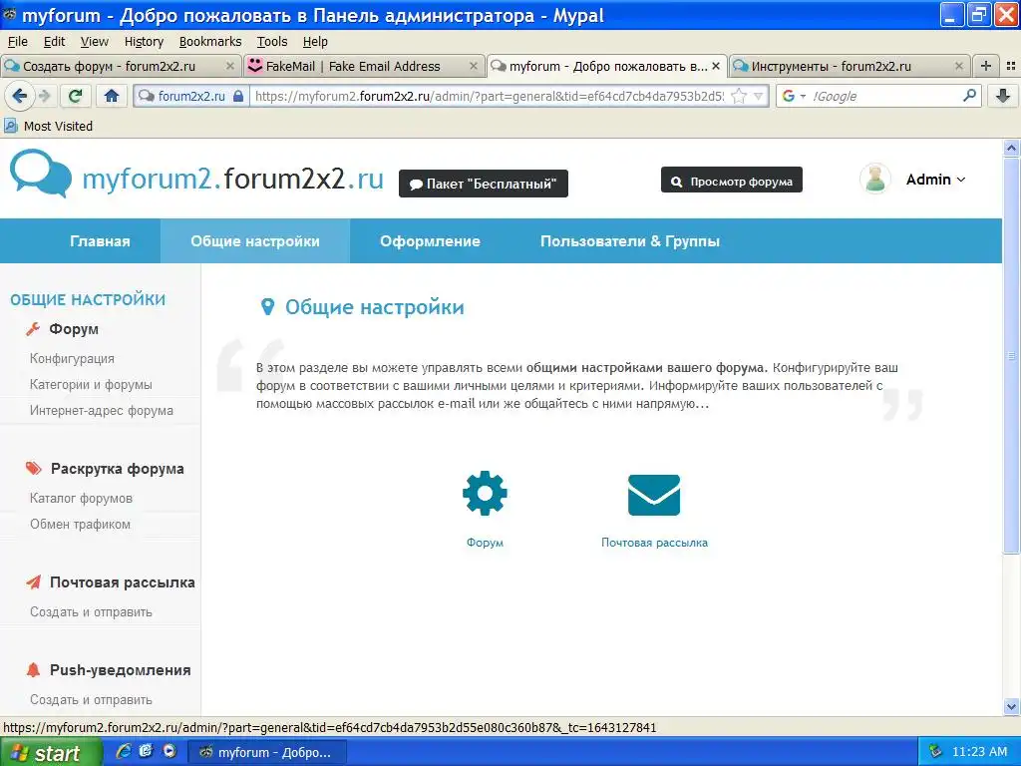This screenshot has width=1021, height=766.
Task: Click inside the Google search field
Action: (x=884, y=97)
